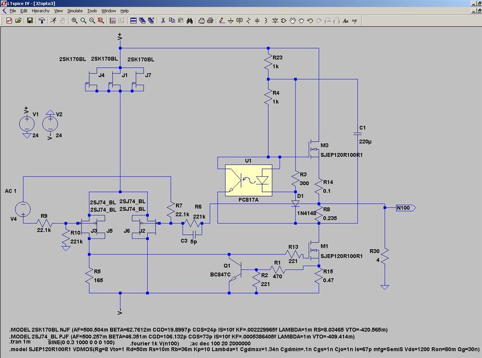This screenshot has width=482, height=358.
Task: Open the component gate symbol tool
Action: pos(283,21)
